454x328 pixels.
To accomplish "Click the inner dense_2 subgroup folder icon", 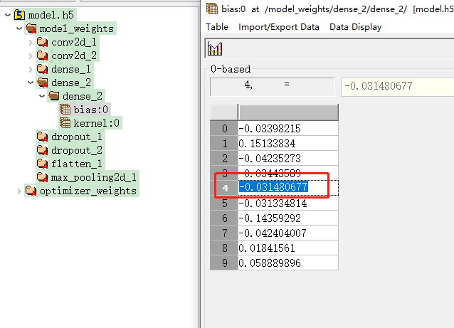I will pyautogui.click(x=54, y=96).
